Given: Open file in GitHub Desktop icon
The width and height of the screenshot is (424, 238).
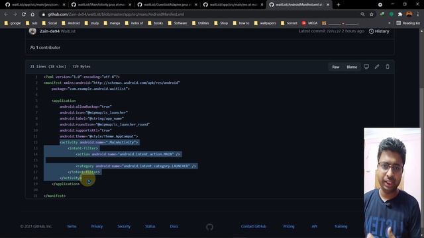Looking at the screenshot, I should (x=366, y=67).
